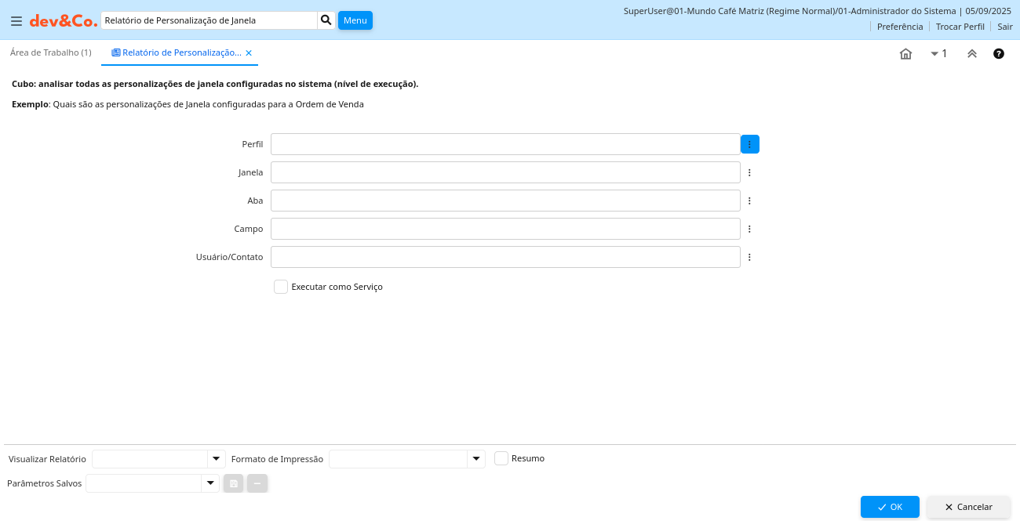Toggle the Resumo checkbox
This screenshot has width=1020, height=528.
point(501,458)
